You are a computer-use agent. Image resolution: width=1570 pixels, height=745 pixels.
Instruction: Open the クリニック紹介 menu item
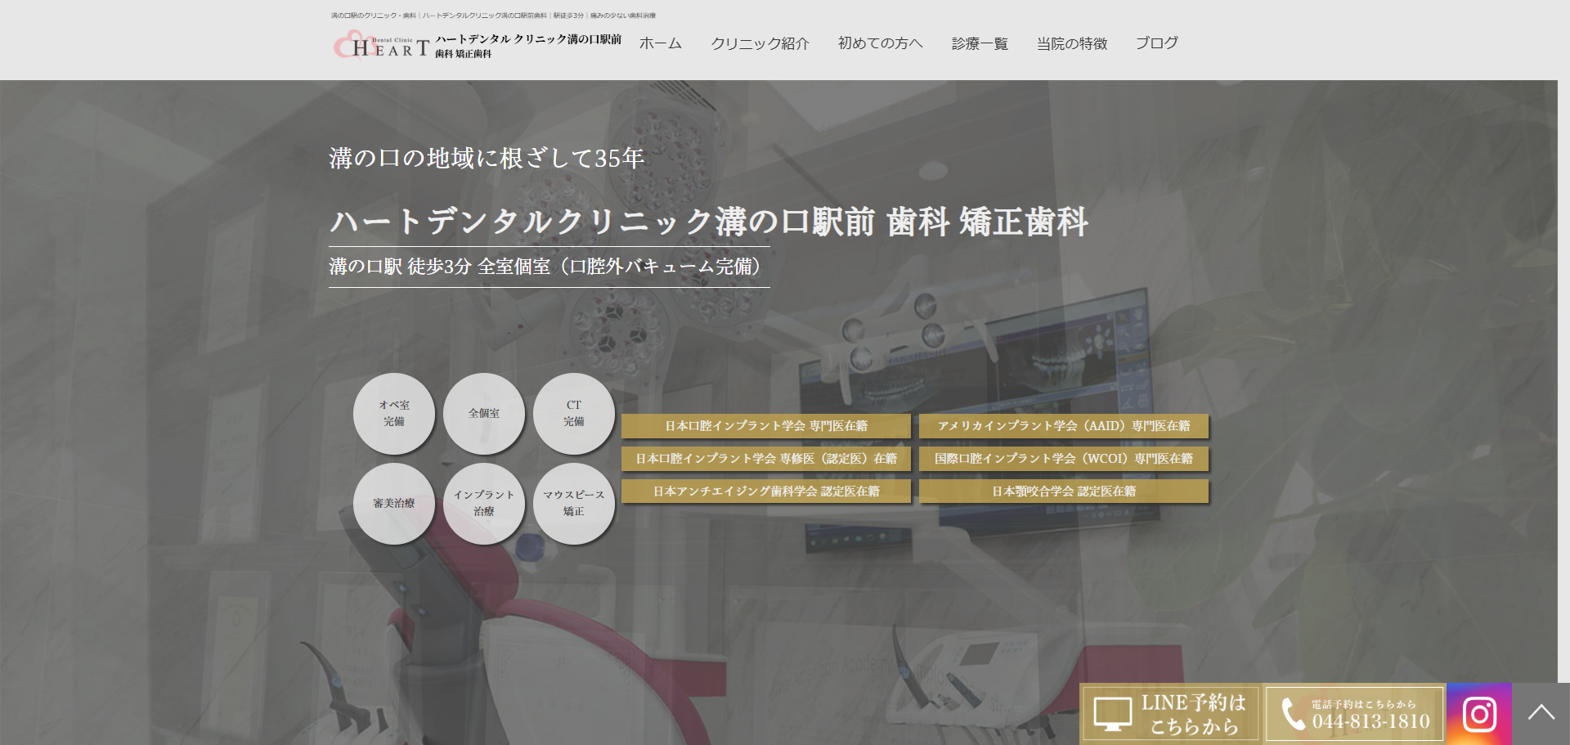[760, 43]
